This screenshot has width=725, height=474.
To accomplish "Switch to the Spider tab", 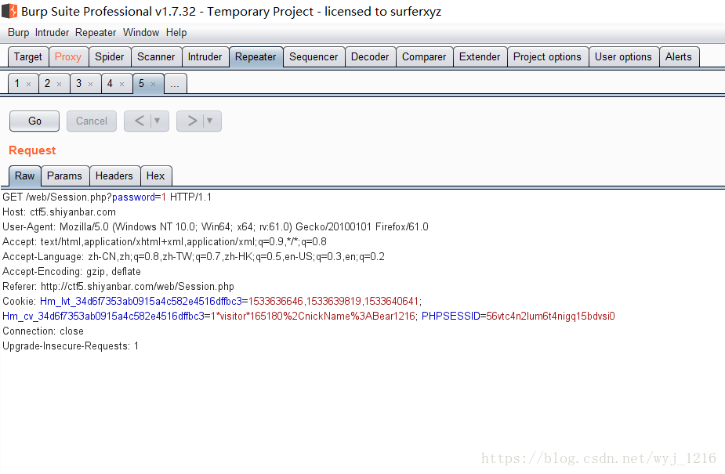I will coord(110,57).
